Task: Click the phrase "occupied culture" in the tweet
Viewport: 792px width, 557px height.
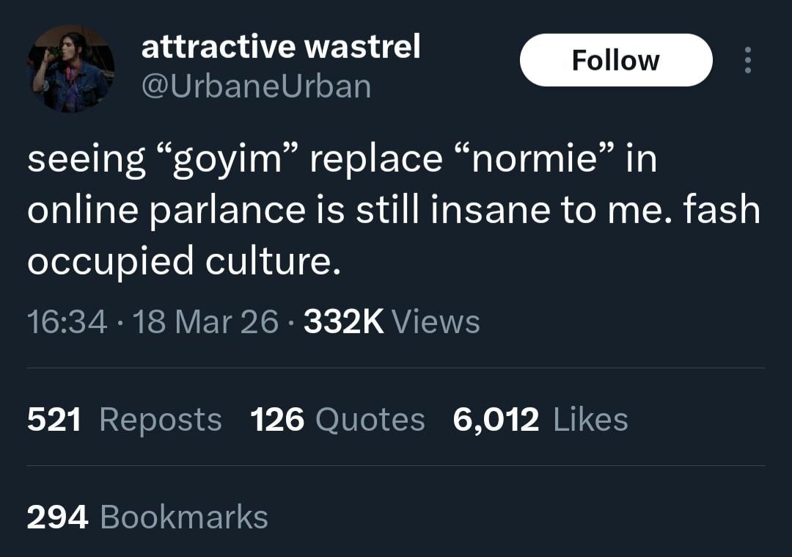Action: pos(183,261)
